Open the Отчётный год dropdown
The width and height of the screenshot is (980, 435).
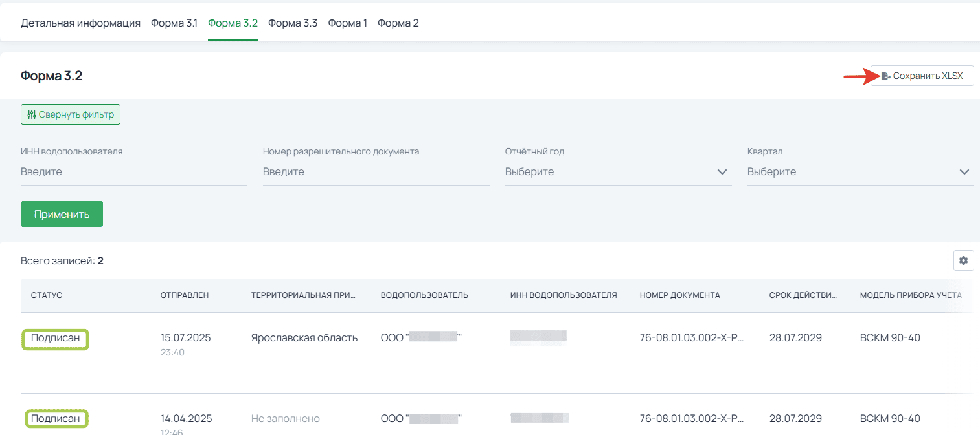coord(618,172)
